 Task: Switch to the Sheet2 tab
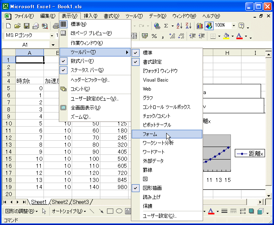tap(60, 202)
